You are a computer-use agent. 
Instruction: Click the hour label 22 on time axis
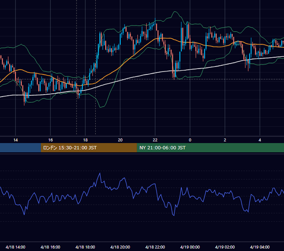[155, 140]
